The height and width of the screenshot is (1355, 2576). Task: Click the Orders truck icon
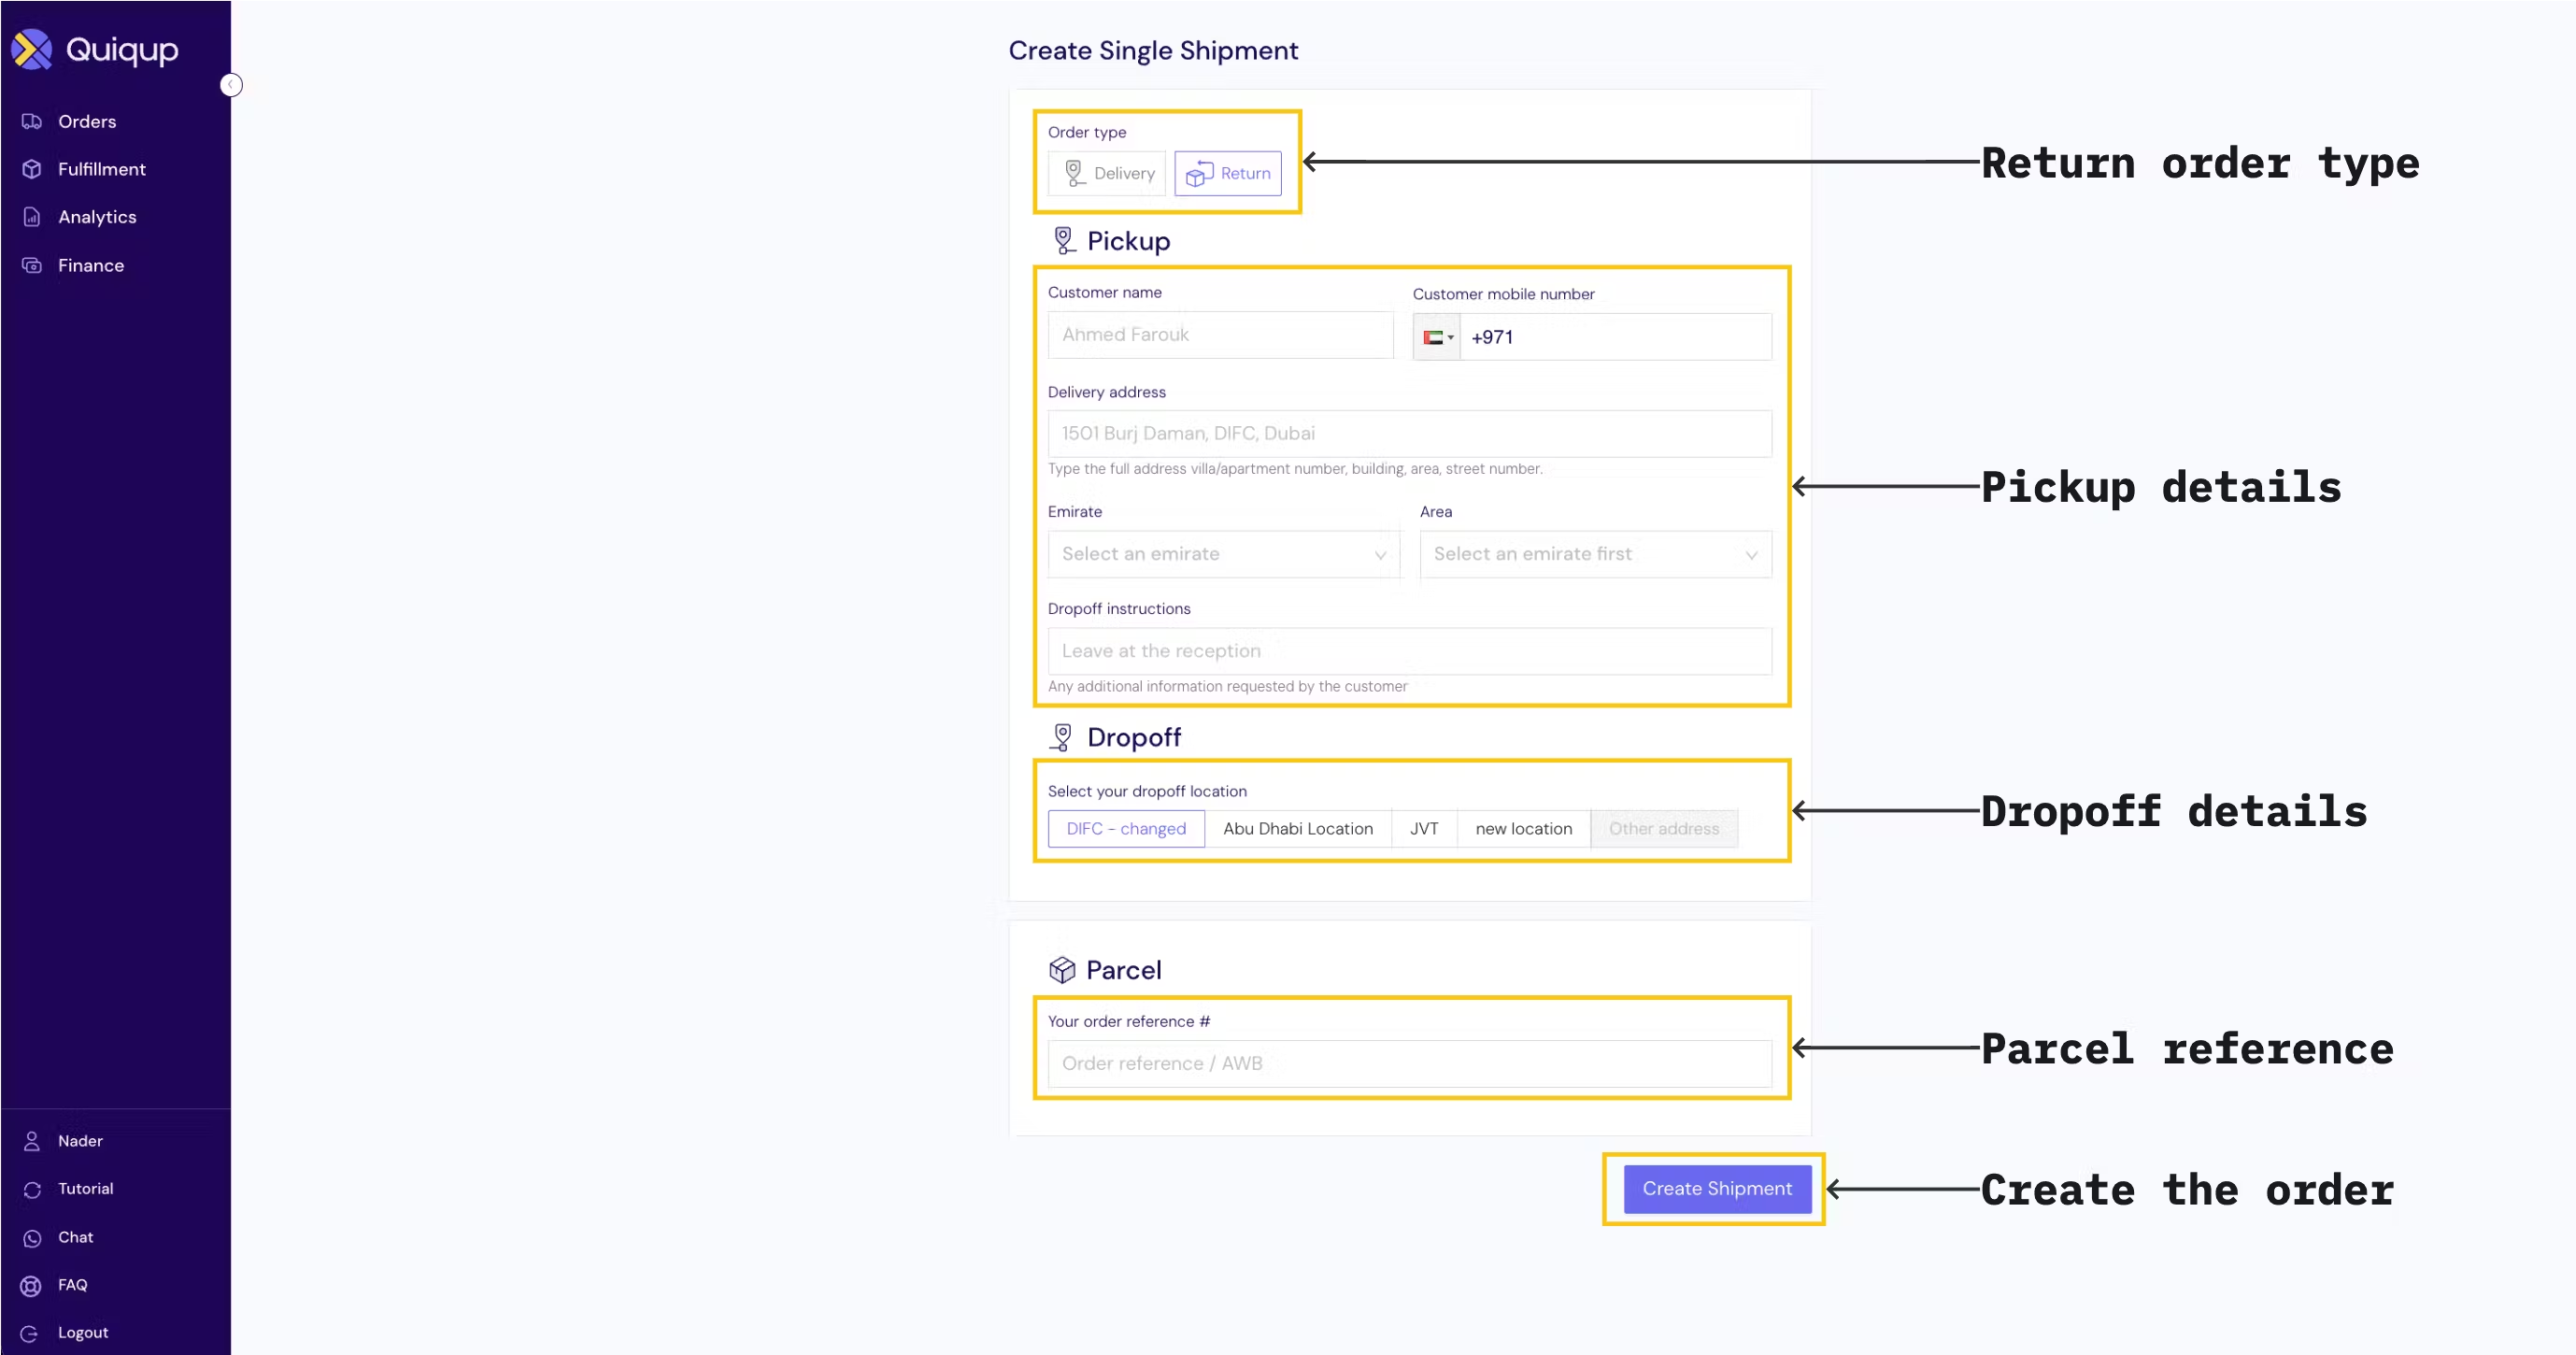(32, 121)
